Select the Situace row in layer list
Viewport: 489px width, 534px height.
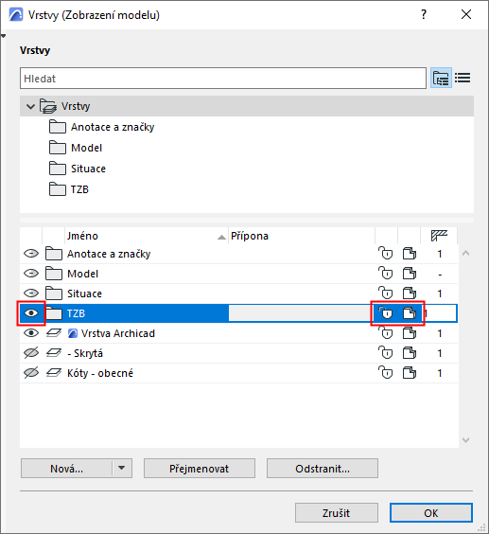point(239,294)
